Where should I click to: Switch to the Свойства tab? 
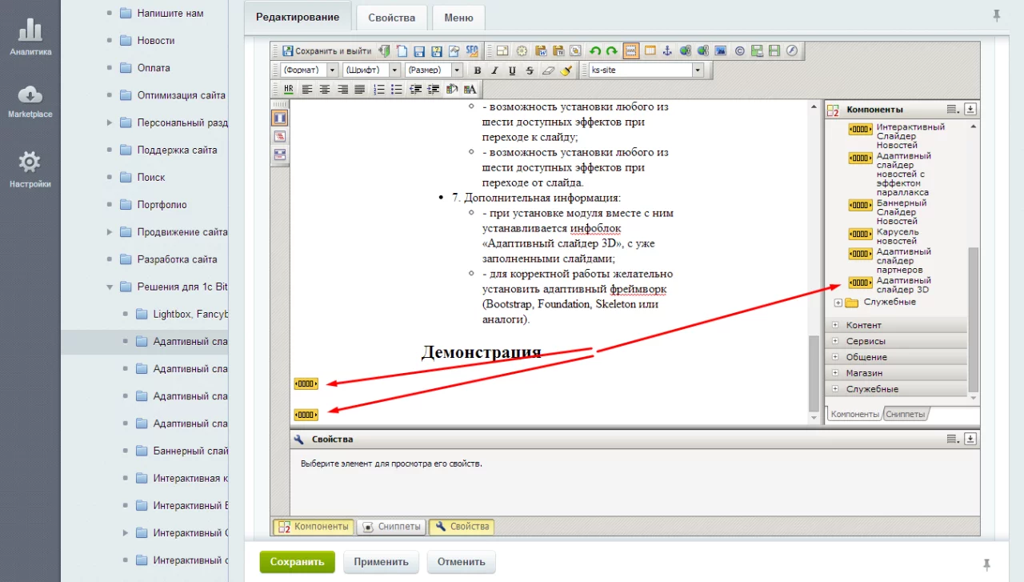391,18
